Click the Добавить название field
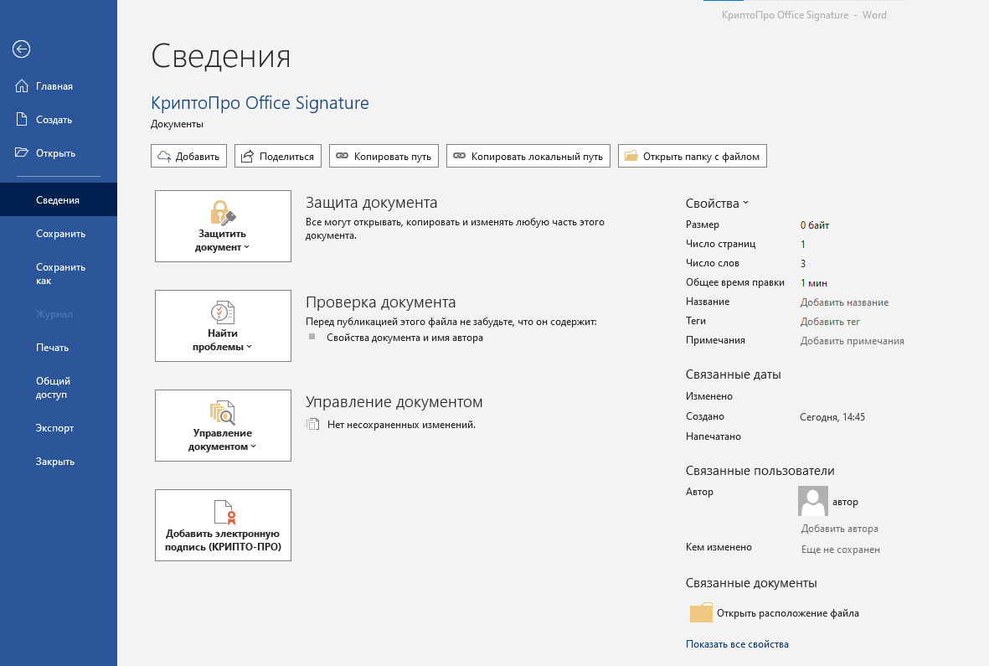The image size is (989, 666). pyautogui.click(x=844, y=302)
